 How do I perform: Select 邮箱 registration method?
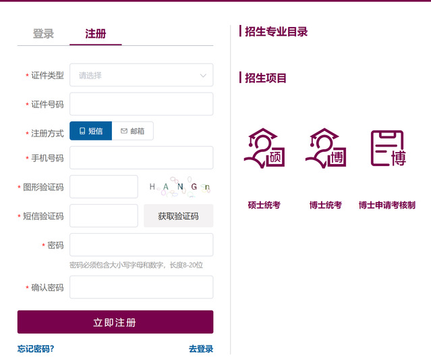(132, 131)
